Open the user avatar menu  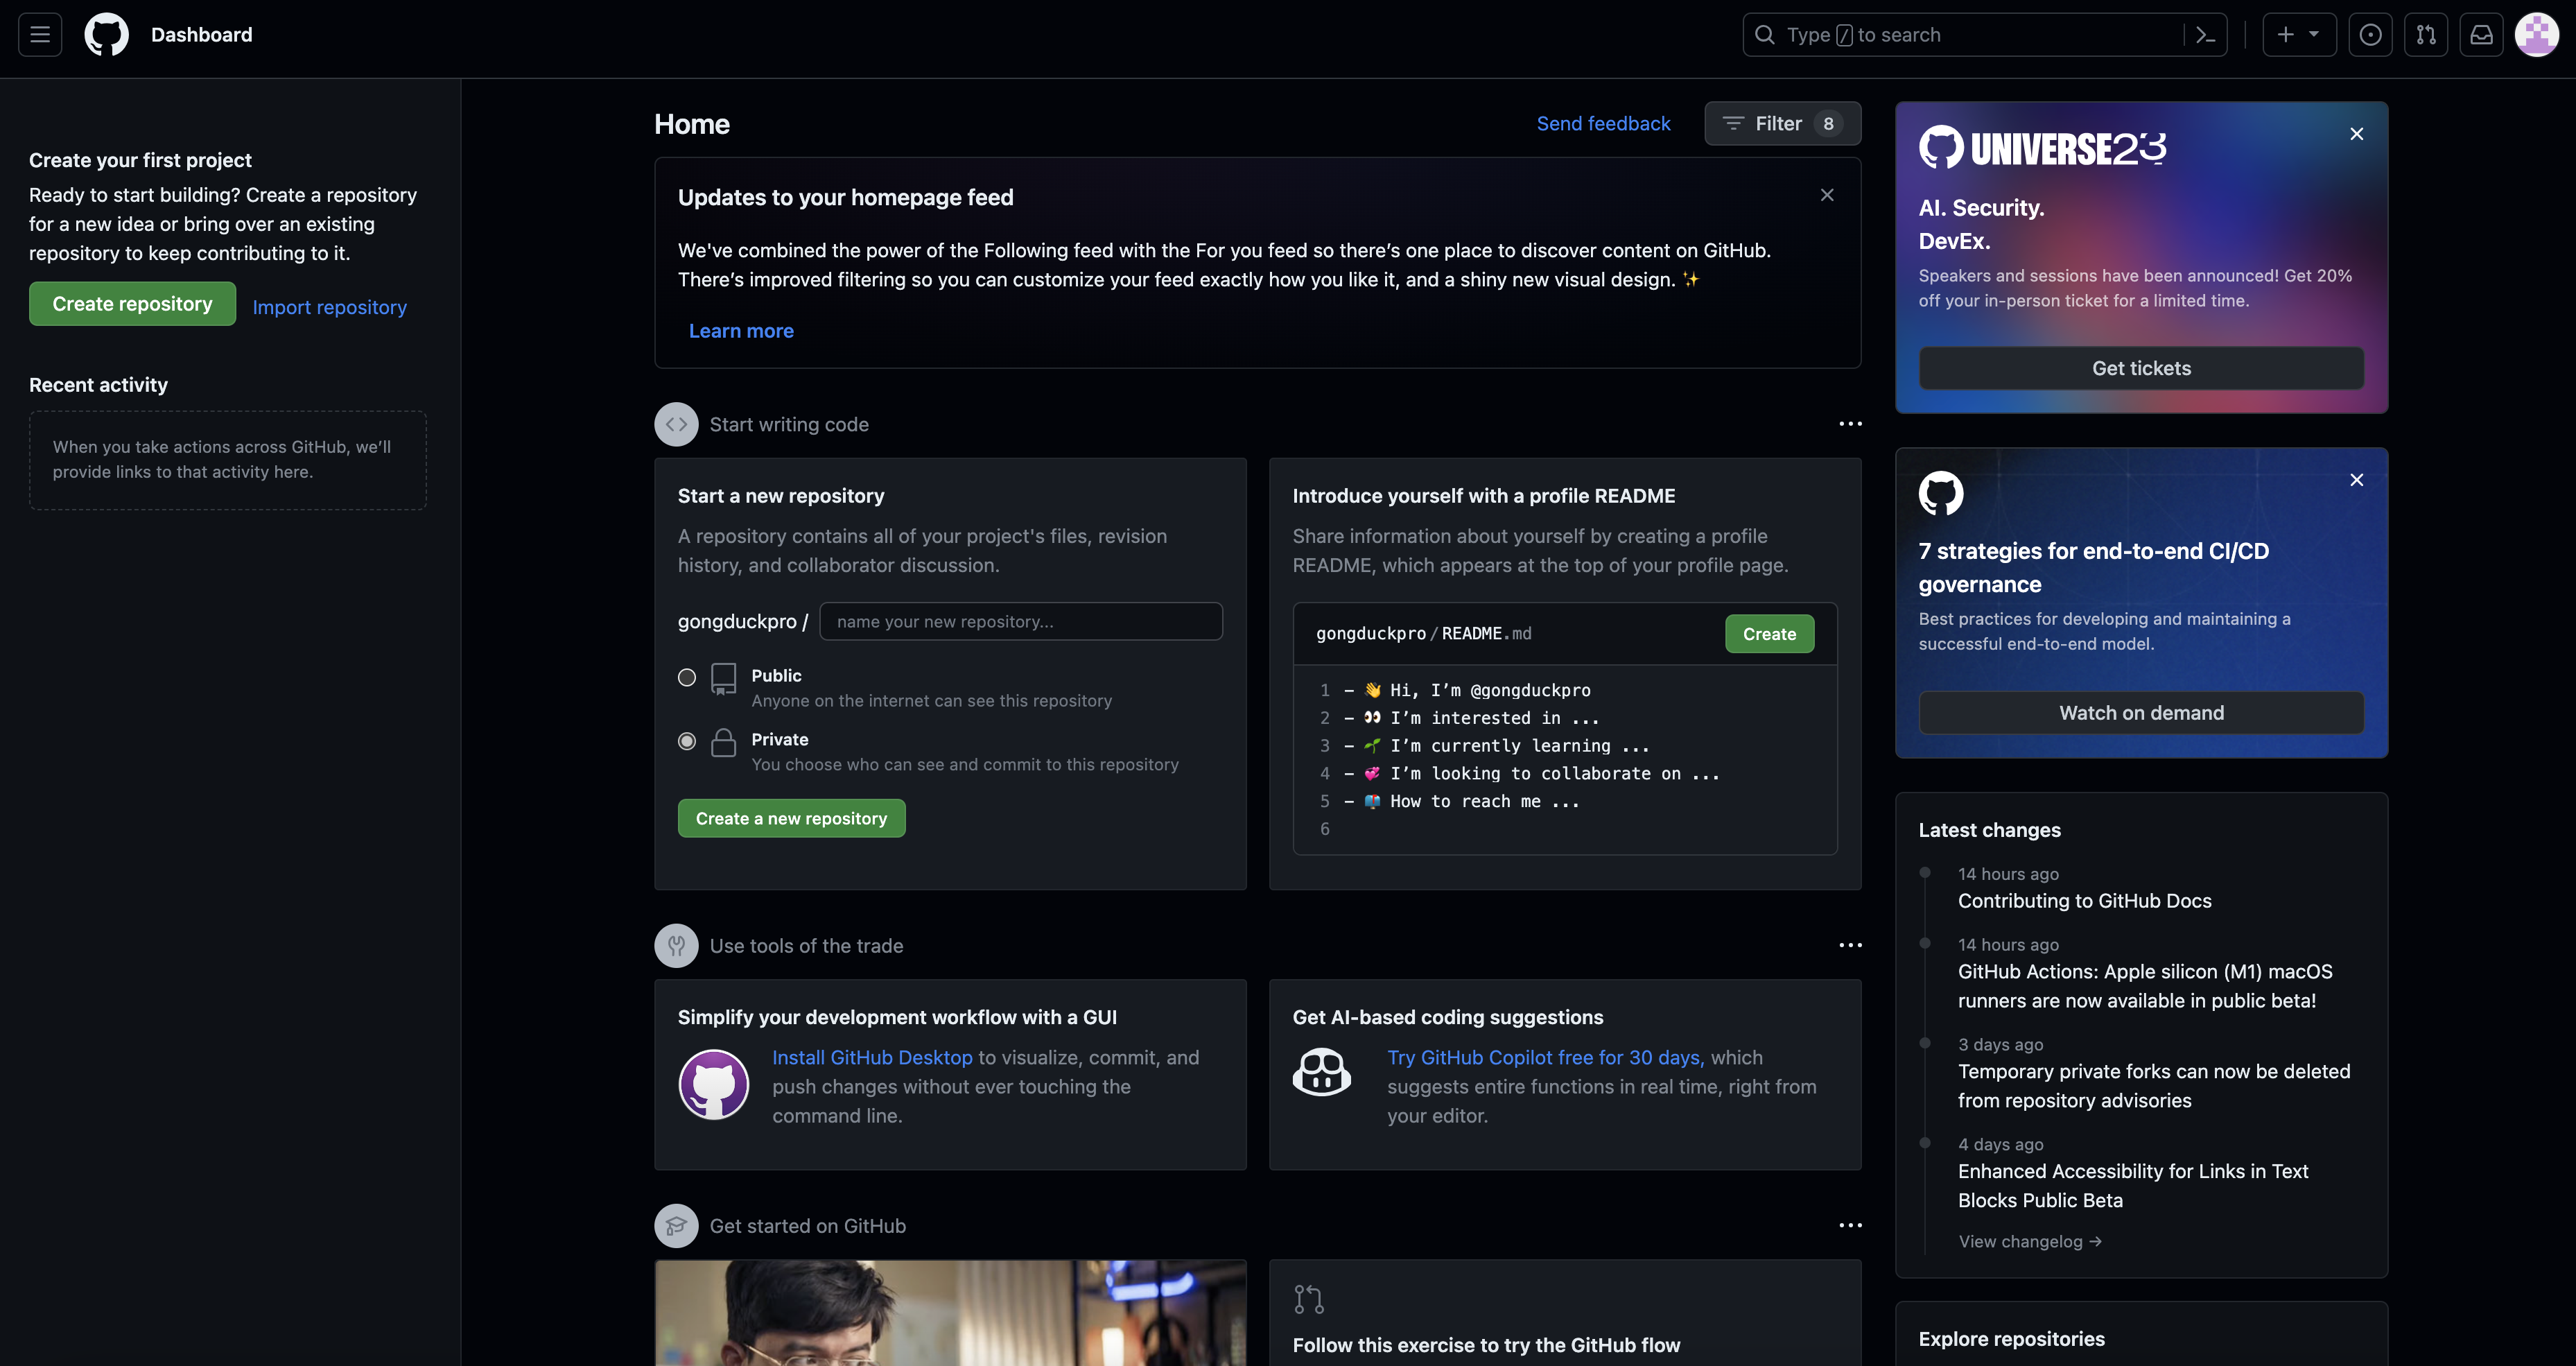click(x=2536, y=35)
